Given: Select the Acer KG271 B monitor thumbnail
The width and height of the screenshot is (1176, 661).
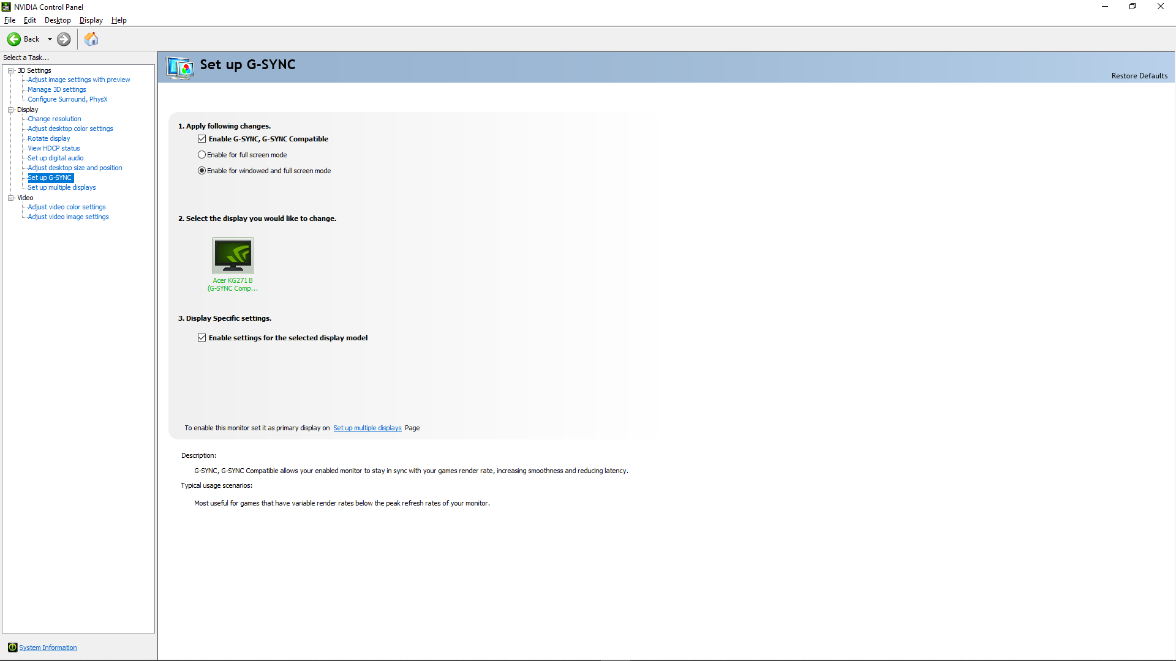Looking at the screenshot, I should pos(233,256).
